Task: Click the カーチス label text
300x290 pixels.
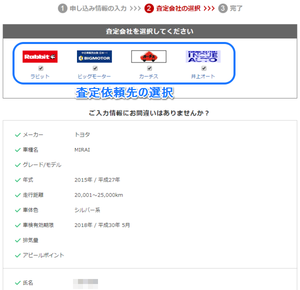Action: tap(148, 76)
